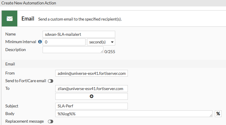Click the To recipient zilan email field

(x=91, y=89)
